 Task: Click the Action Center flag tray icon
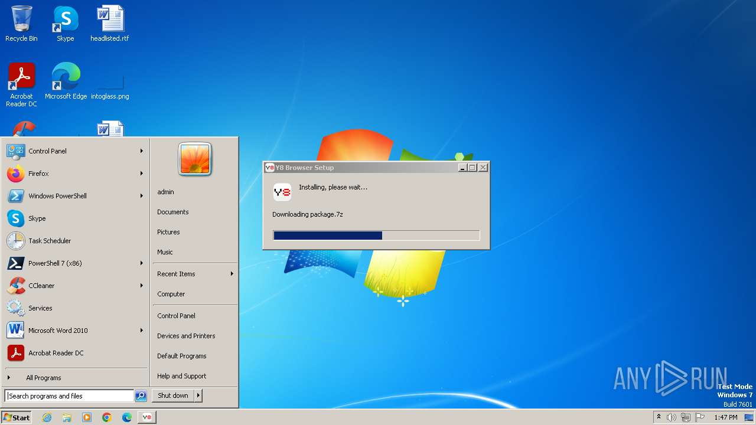[x=700, y=417]
